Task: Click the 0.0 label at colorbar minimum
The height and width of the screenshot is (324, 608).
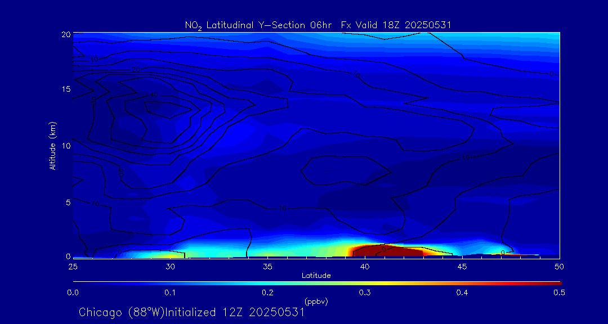Action: click(x=73, y=292)
